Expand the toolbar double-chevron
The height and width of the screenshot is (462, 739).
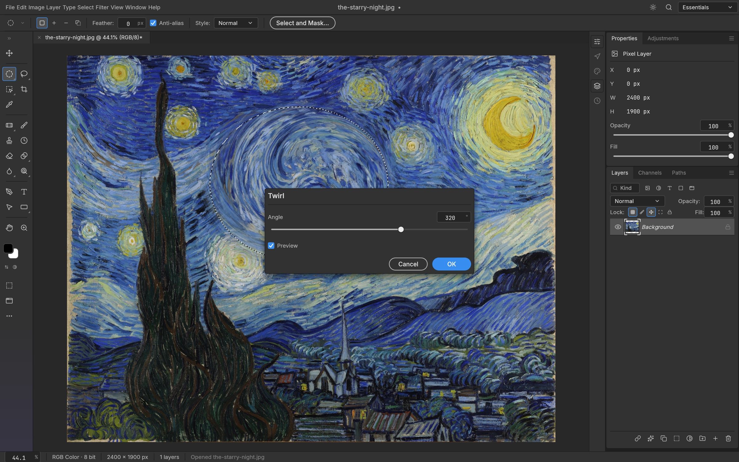(9, 38)
